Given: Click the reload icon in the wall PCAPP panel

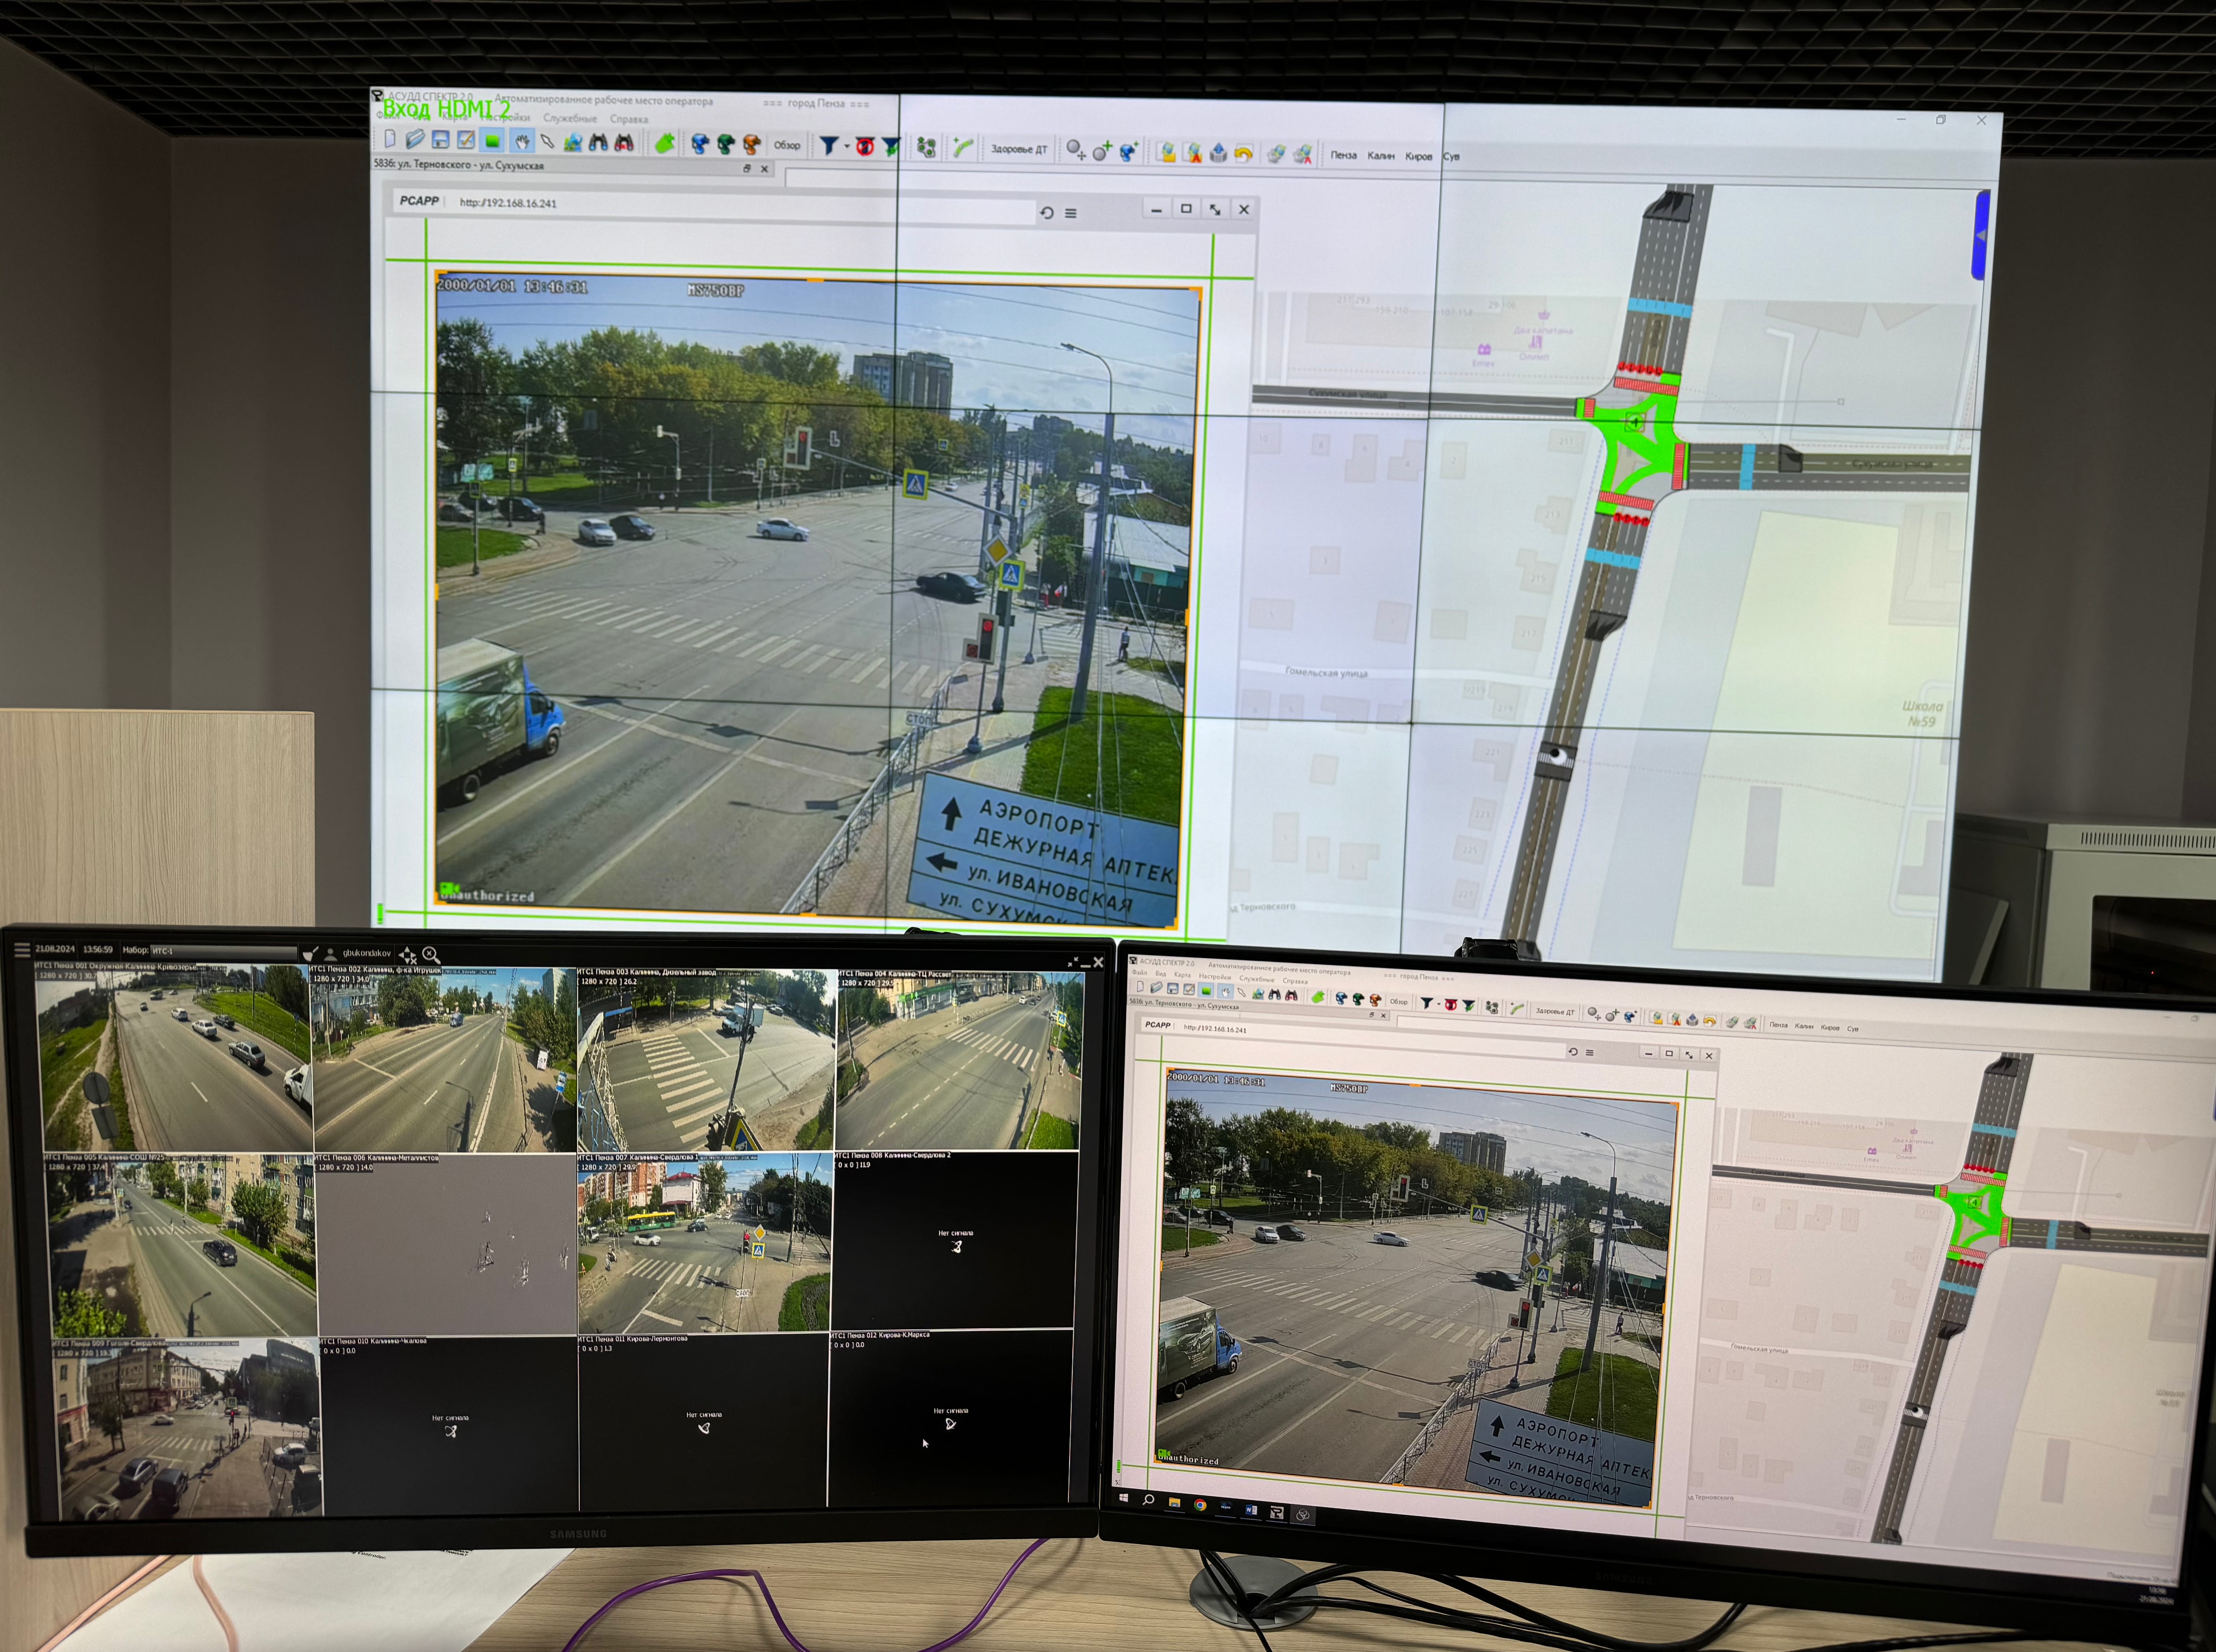Looking at the screenshot, I should [x=1047, y=213].
